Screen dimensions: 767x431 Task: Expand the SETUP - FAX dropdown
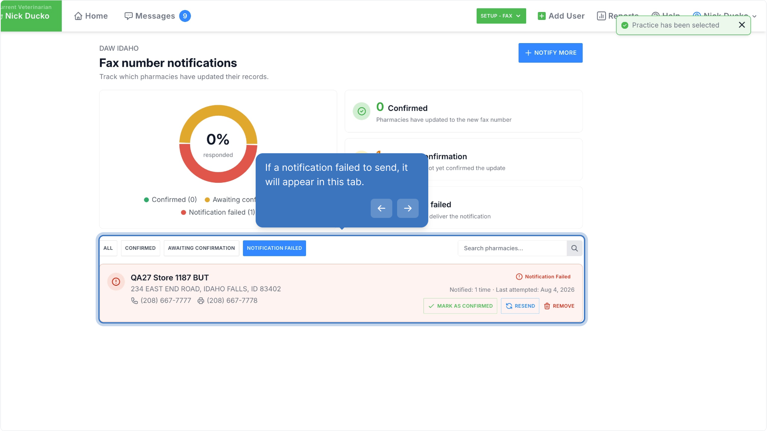coord(501,16)
